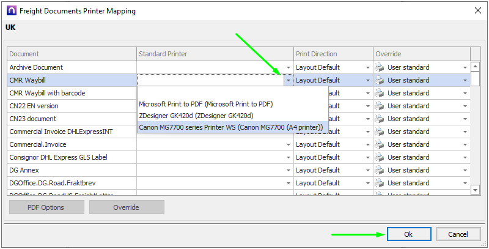This screenshot has height=249, width=489.
Task: Choose ZDesigner GK420d printer option
Action: coord(196,115)
